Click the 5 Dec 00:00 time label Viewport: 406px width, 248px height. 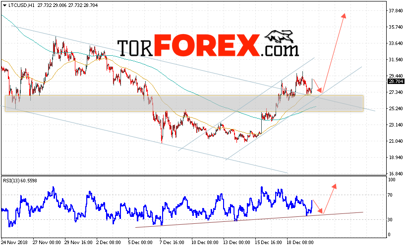click(140, 243)
